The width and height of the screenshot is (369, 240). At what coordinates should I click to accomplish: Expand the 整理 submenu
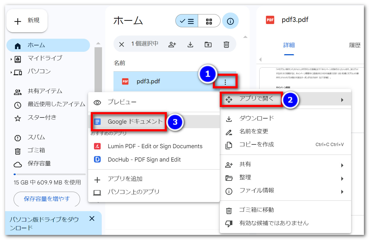pyautogui.click(x=285, y=177)
